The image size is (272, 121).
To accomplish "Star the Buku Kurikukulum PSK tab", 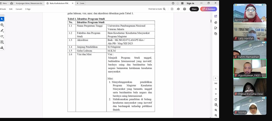I will [x=48, y=3].
